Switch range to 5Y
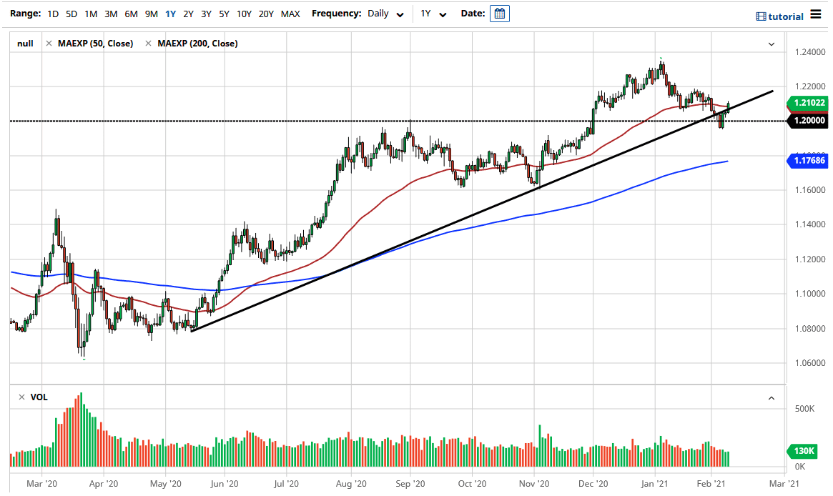 [224, 14]
